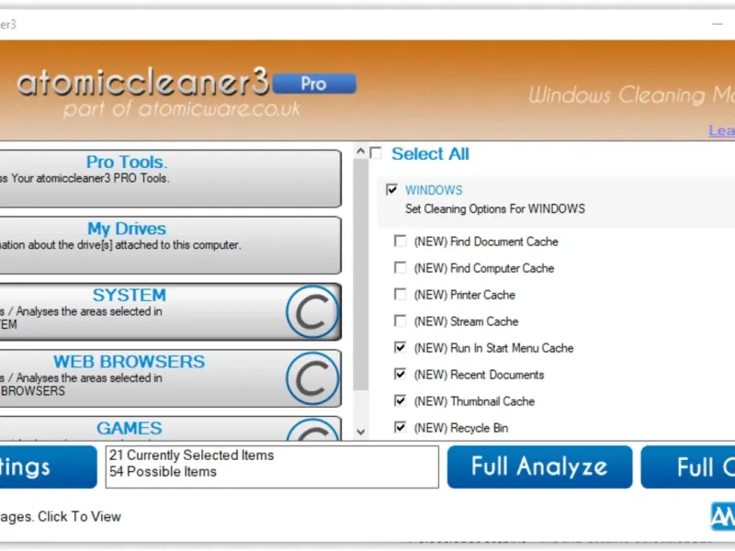
Task: Click the scroll up arrow of left panel
Action: point(360,151)
